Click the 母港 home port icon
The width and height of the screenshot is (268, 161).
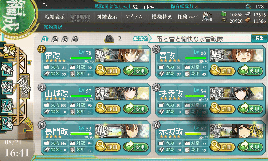coord(25,87)
